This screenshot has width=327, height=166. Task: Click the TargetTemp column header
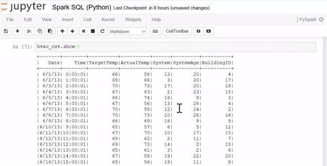pos(104,63)
